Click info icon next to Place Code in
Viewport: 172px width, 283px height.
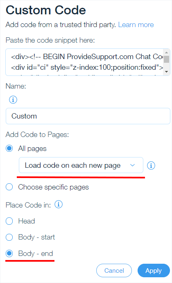59,204
